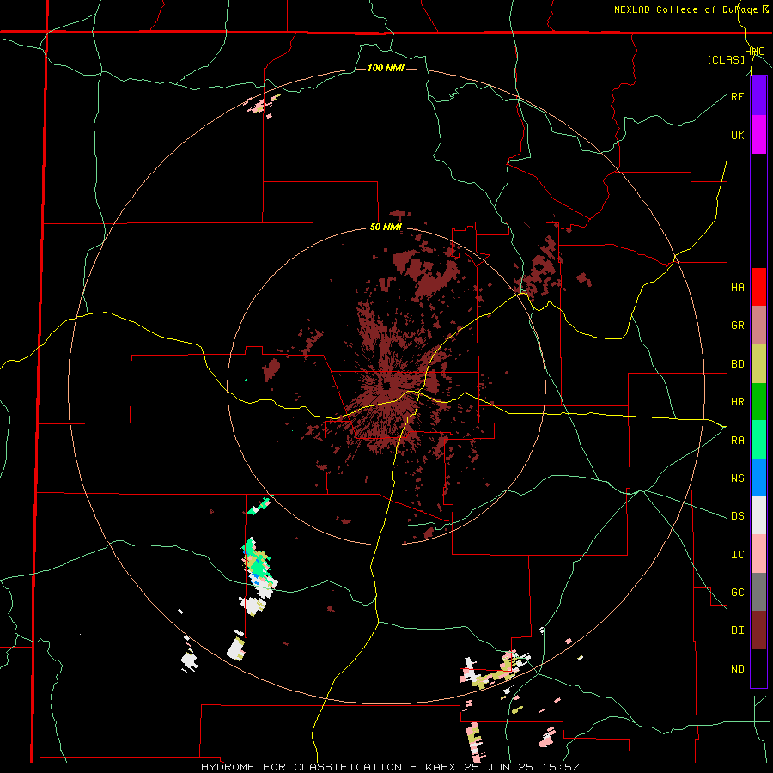
Task: Click the GC legend label
Action: pyautogui.click(x=737, y=593)
